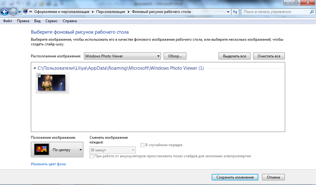Image resolution: width=316 pixels, height=185 pixels.
Task: Expand arrow after Оформление и персонализация
Action: click(x=93, y=12)
